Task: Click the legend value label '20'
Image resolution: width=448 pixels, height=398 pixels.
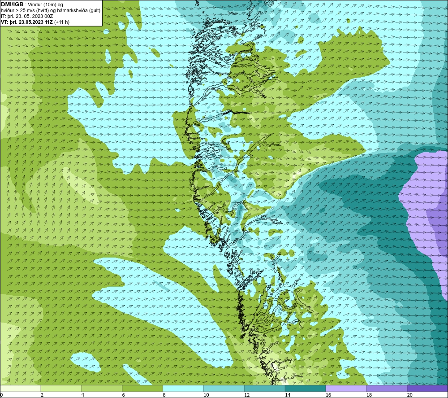Action: click(410, 395)
